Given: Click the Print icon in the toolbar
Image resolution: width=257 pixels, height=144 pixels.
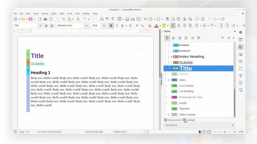Looking at the screenshot, I should pyautogui.click(x=45, y=19).
